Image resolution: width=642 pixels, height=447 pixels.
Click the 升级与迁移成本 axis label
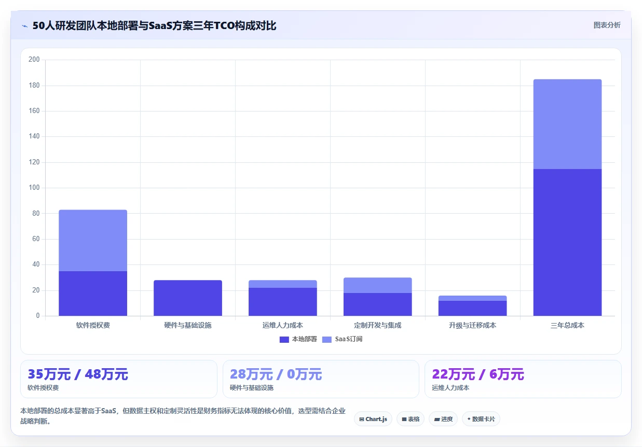click(473, 326)
